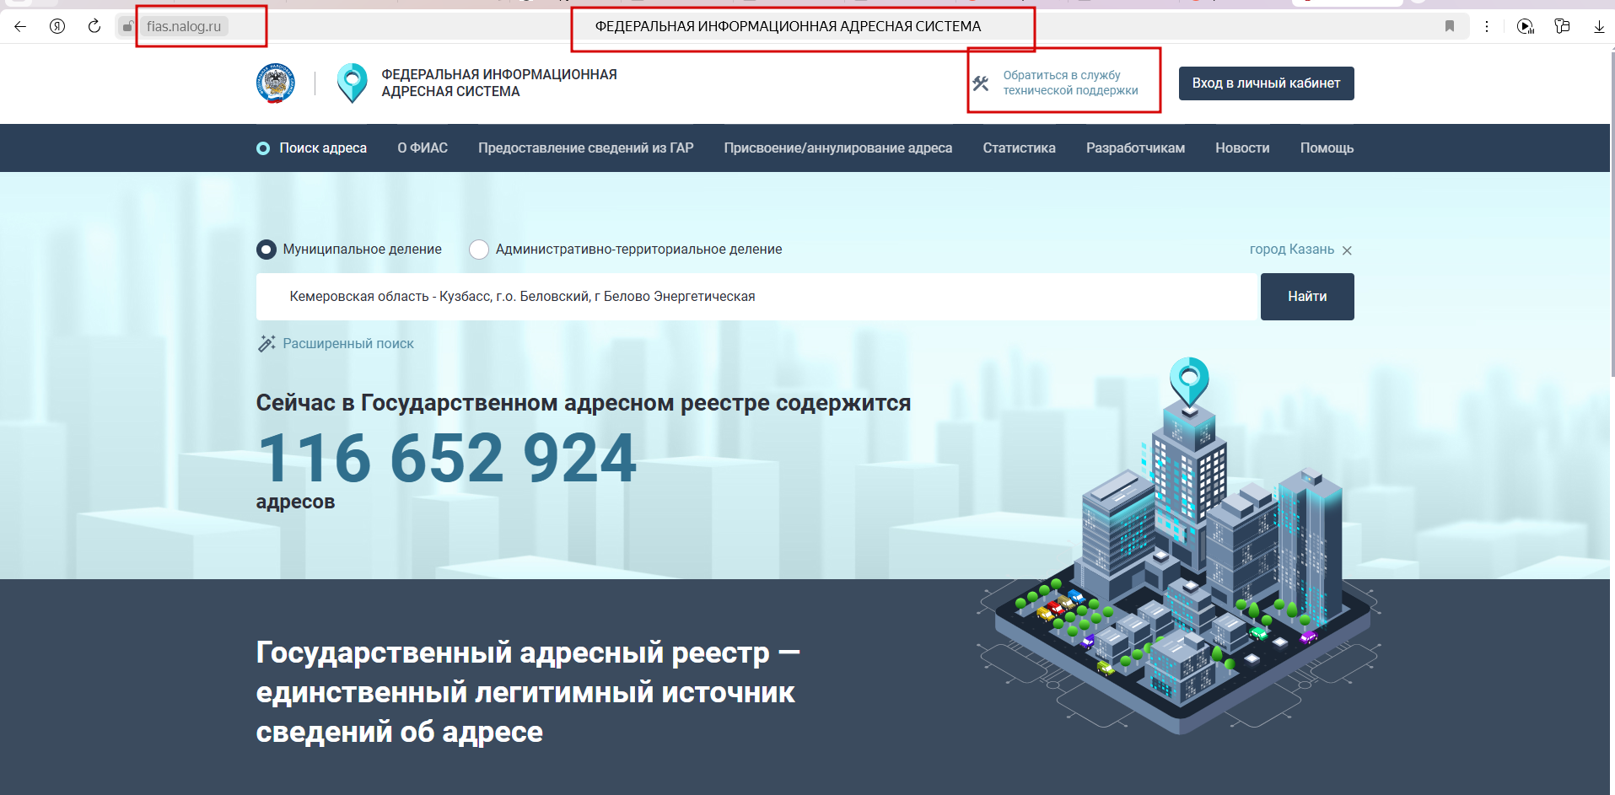This screenshot has height=795, width=1615.
Task: Open Обратиться в службу технической поддержки link
Action: pos(1070,83)
